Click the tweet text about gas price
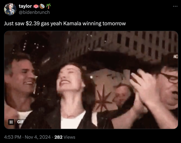This screenshot has height=143, width=181. tap(65, 23)
